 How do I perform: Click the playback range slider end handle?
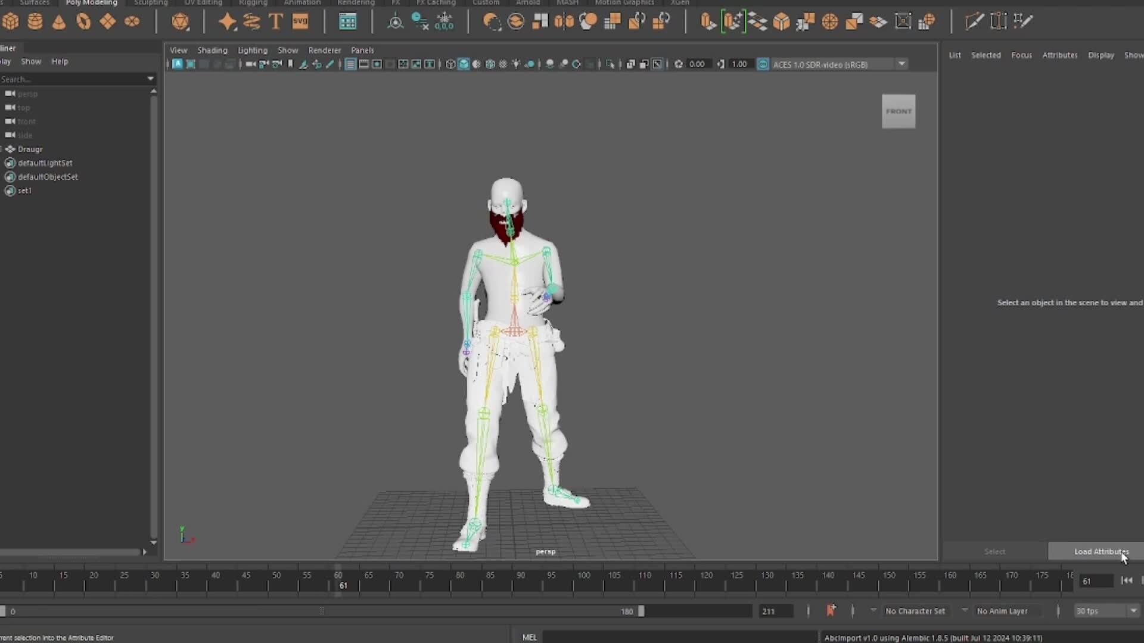(x=641, y=611)
